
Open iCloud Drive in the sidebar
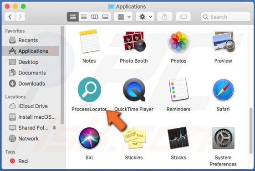31,106
